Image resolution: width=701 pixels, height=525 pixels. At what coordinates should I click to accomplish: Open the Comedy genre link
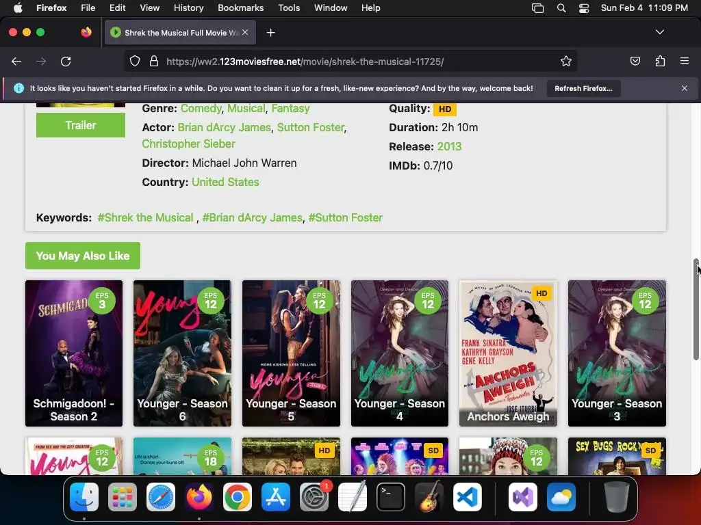[201, 109]
